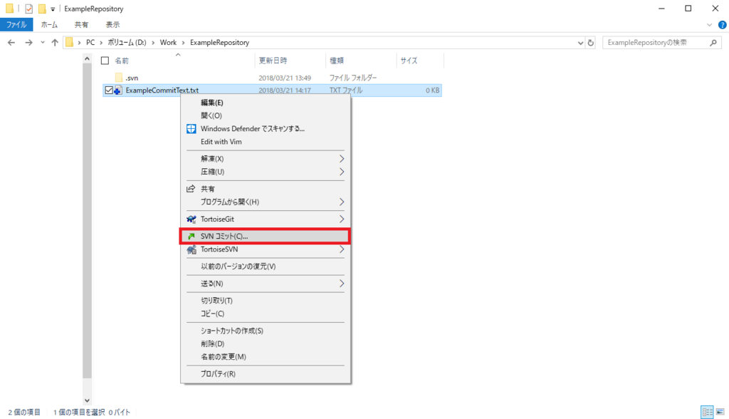This screenshot has width=729, height=419.
Task: Select 開く(O) in the context menu
Action: pyautogui.click(x=265, y=115)
